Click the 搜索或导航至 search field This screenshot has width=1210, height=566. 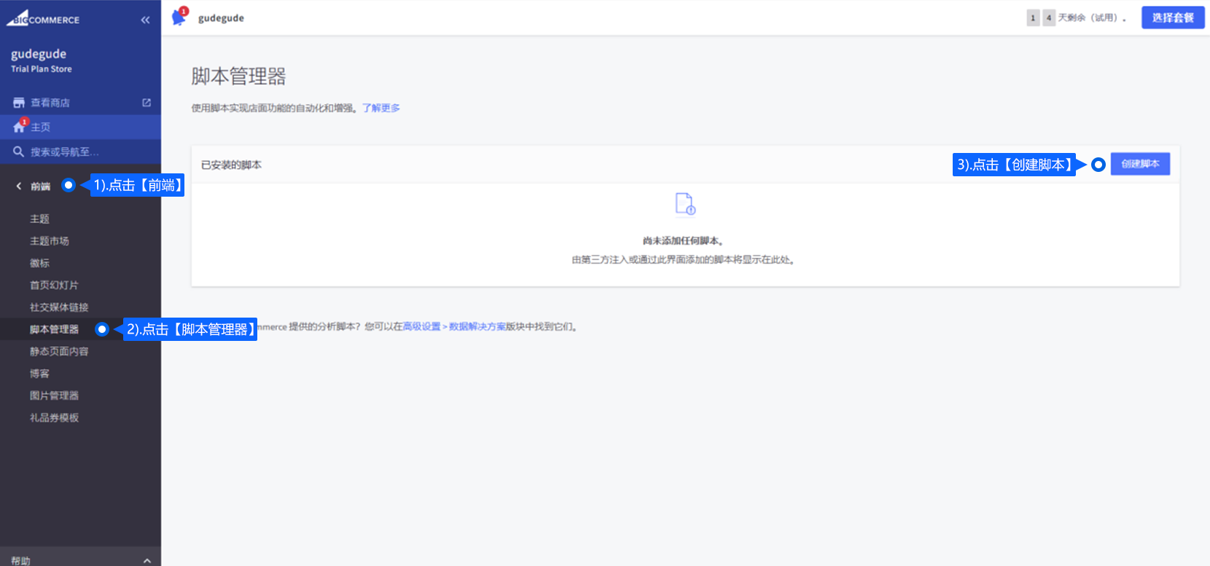point(66,152)
